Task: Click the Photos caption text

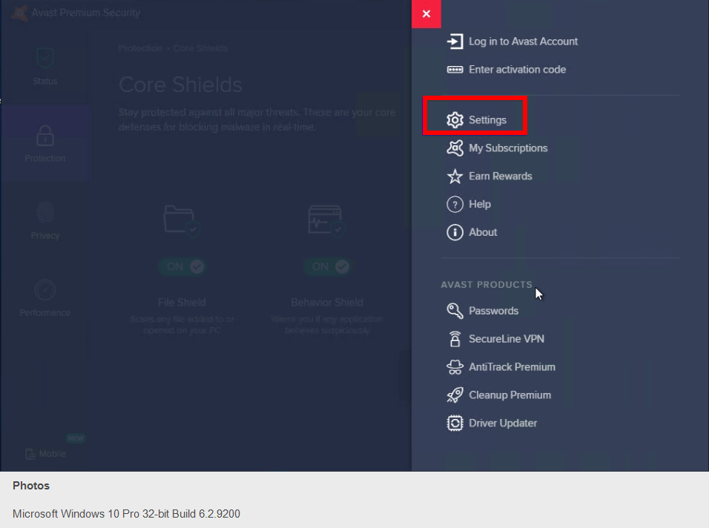Action: point(31,486)
